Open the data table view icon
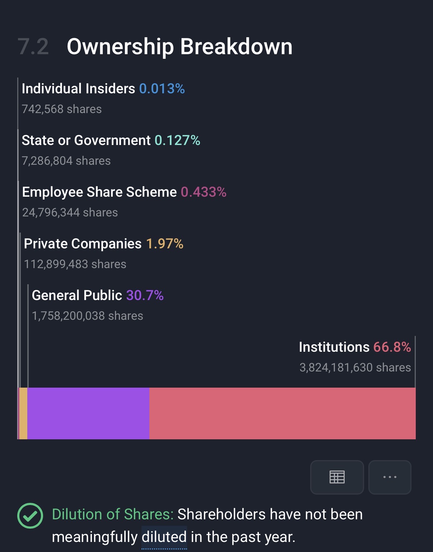Image resolution: width=433 pixels, height=552 pixels. click(x=337, y=477)
